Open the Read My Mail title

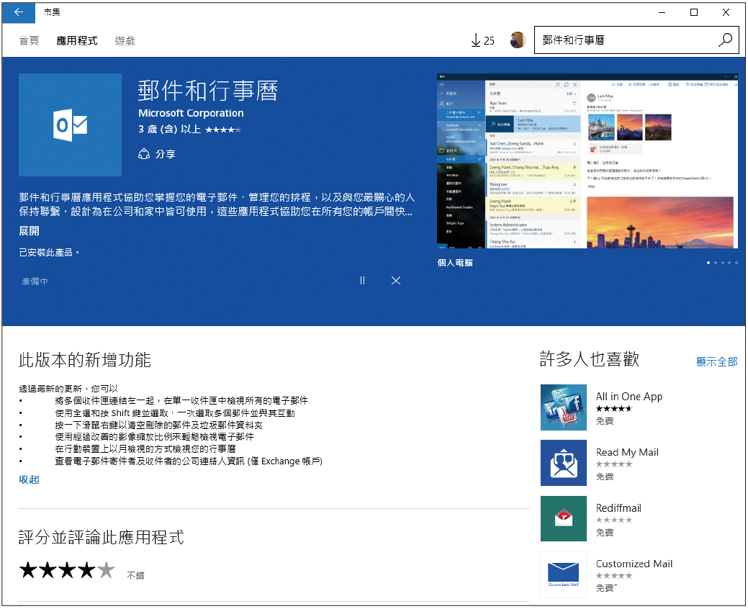[x=627, y=452]
